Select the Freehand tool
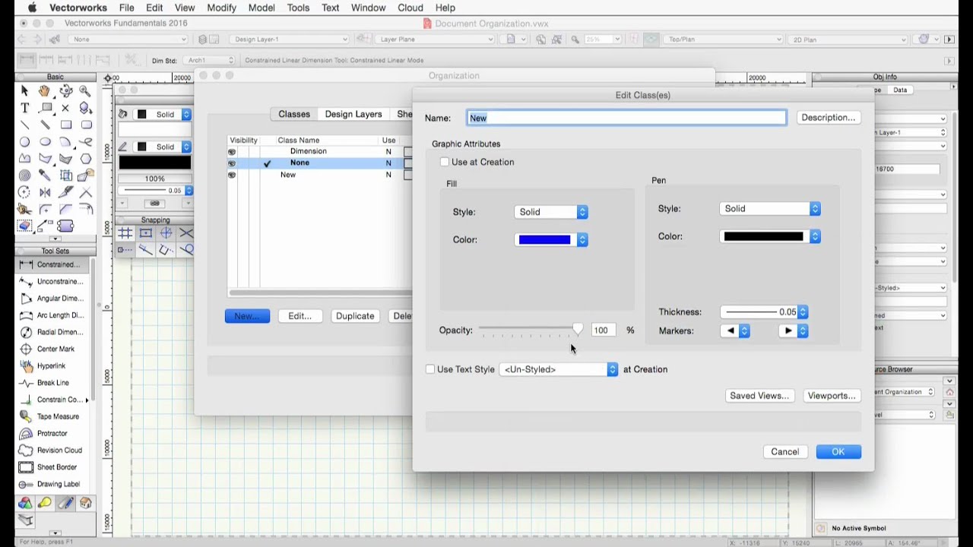 point(85,141)
